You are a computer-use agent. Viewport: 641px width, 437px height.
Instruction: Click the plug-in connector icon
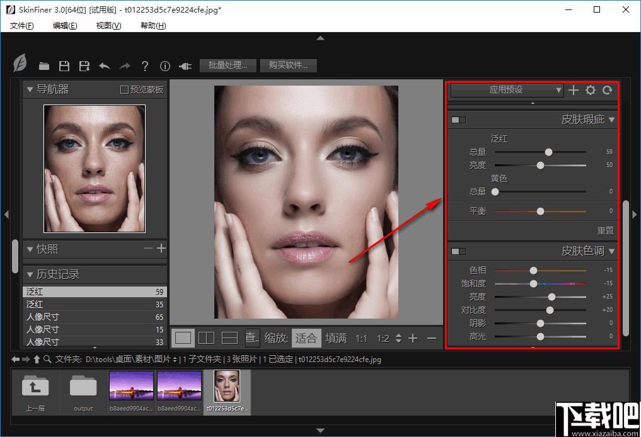tap(185, 66)
